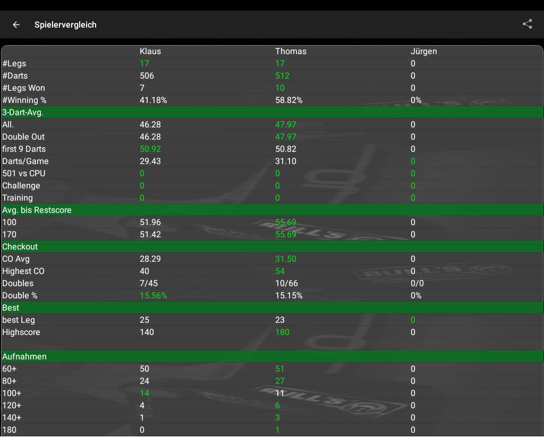Click Thomas's Doubles value 10/66
The image size is (544, 438).
click(x=287, y=284)
